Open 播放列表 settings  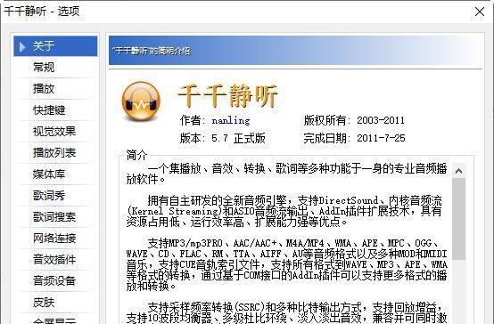(x=55, y=153)
